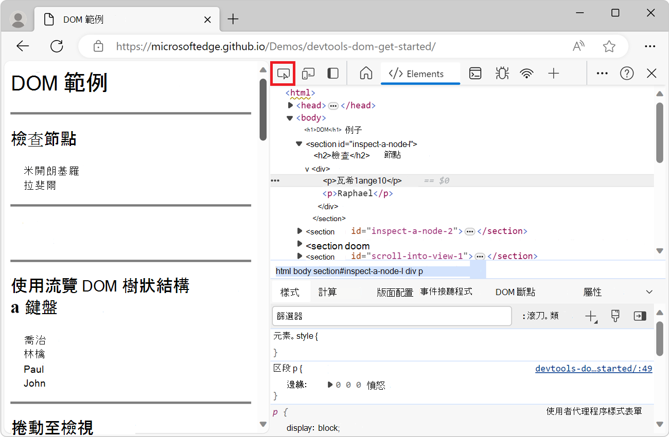Close the DevTools panel

(x=652, y=74)
